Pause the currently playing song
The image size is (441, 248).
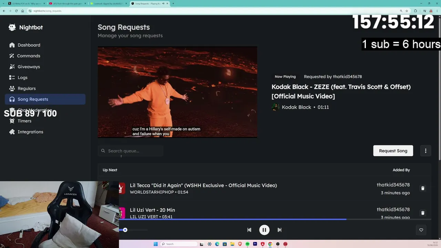click(264, 230)
